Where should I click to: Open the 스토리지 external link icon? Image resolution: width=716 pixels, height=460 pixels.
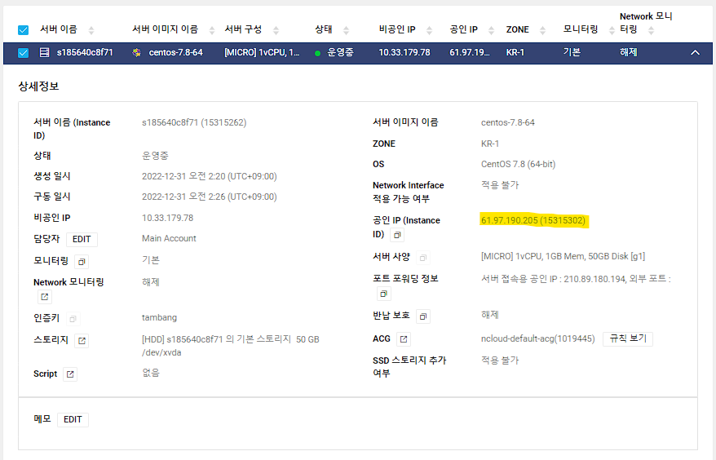click(82, 341)
